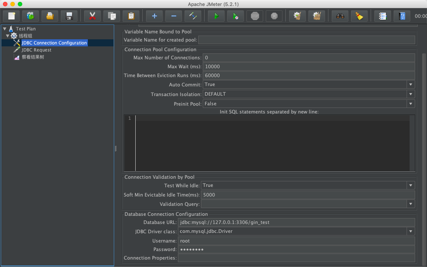
Task: Click the Database URL field
Action: (297, 222)
